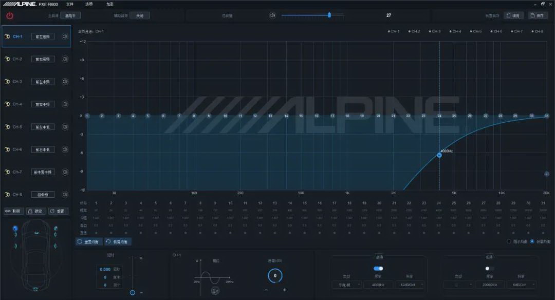Toggle CH-1 curve in graph legend
The image size is (555, 300).
[394, 31]
